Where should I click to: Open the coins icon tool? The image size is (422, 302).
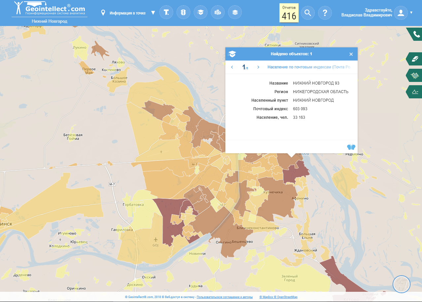(218, 13)
